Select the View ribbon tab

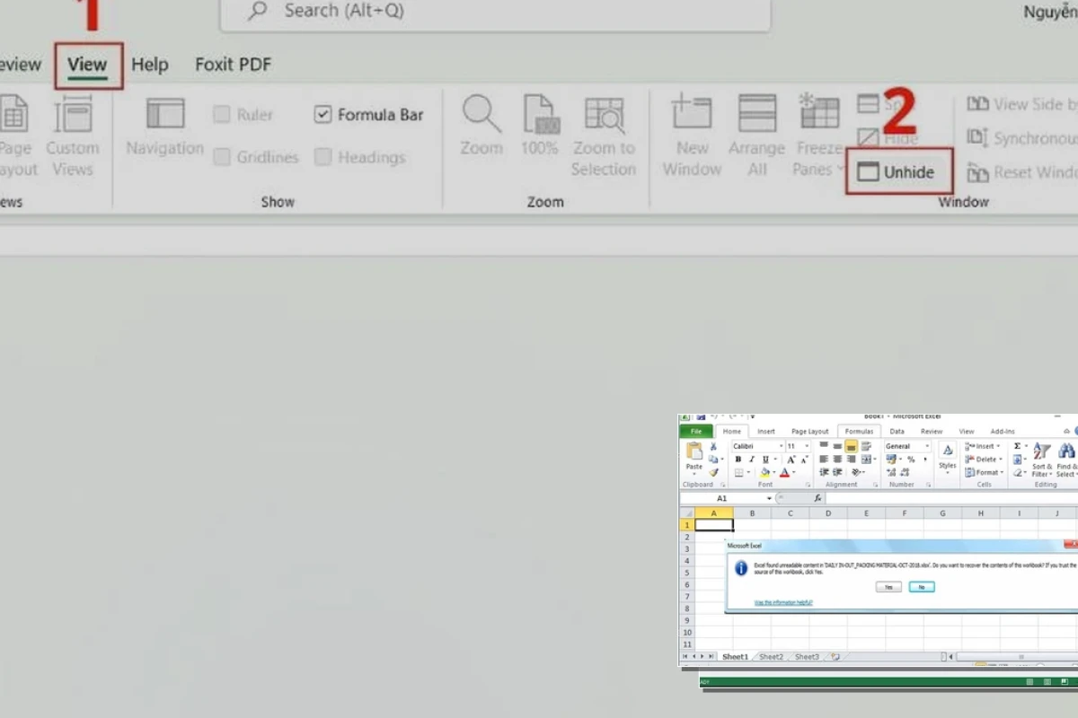coord(87,65)
